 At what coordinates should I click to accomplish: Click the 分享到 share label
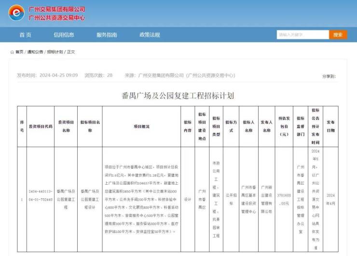click(329, 76)
